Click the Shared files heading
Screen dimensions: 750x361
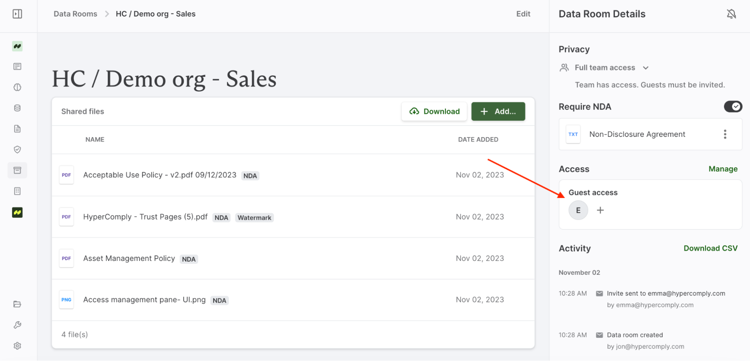pos(83,111)
